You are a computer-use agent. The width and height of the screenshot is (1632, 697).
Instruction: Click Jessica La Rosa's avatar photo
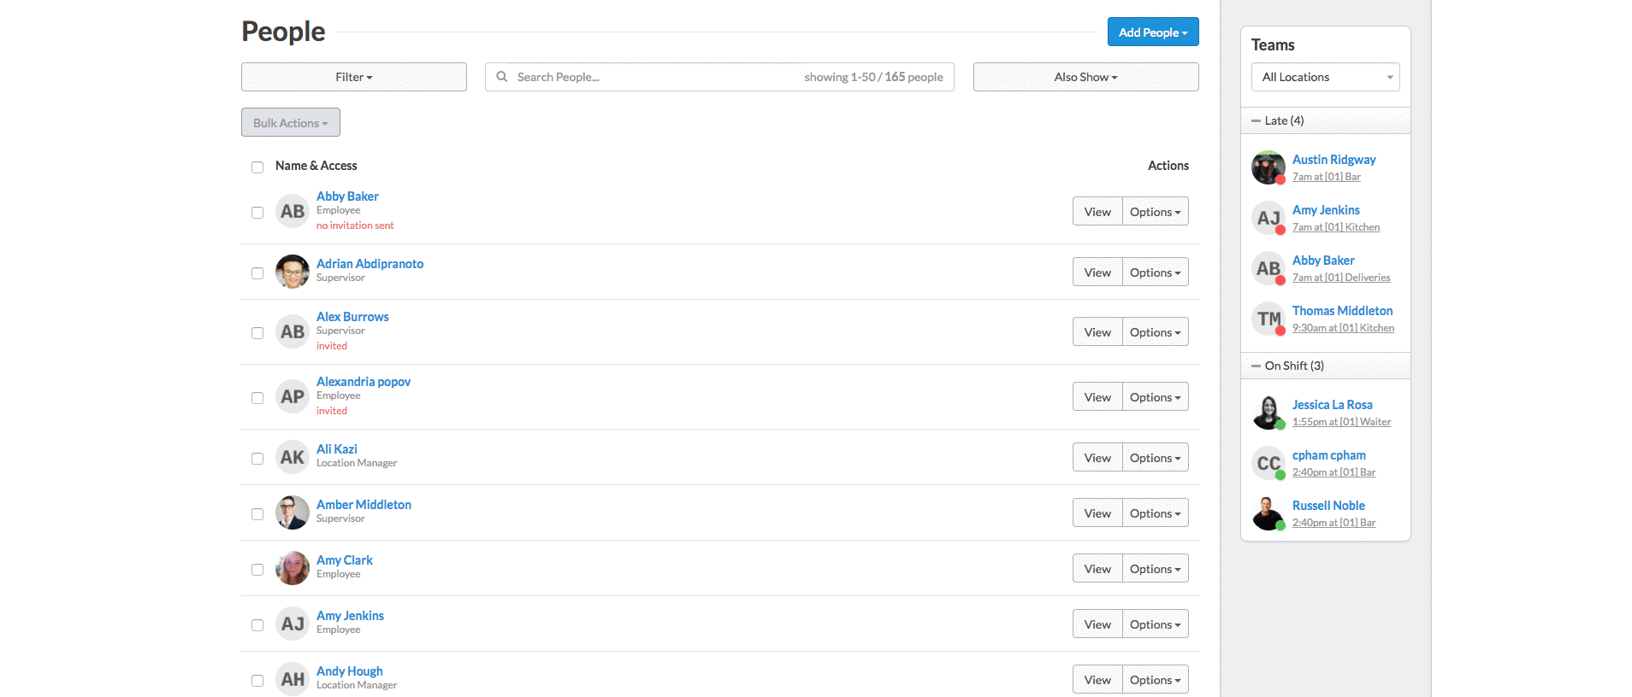pyautogui.click(x=1268, y=413)
